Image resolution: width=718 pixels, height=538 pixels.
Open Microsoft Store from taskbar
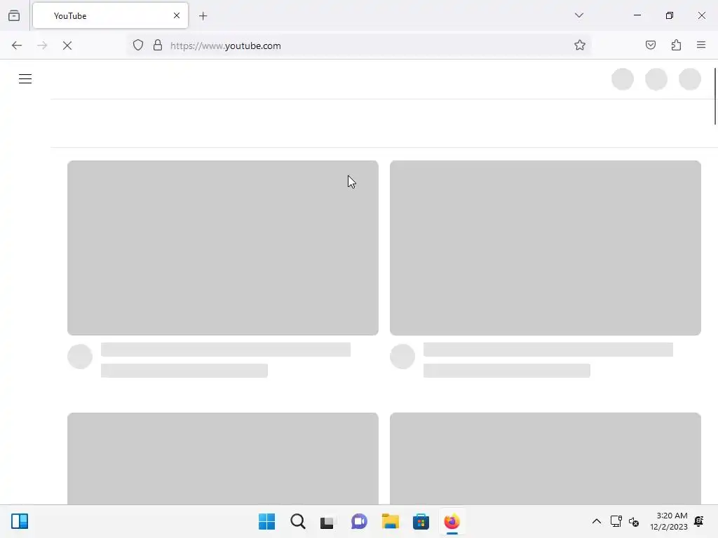pyautogui.click(x=421, y=521)
